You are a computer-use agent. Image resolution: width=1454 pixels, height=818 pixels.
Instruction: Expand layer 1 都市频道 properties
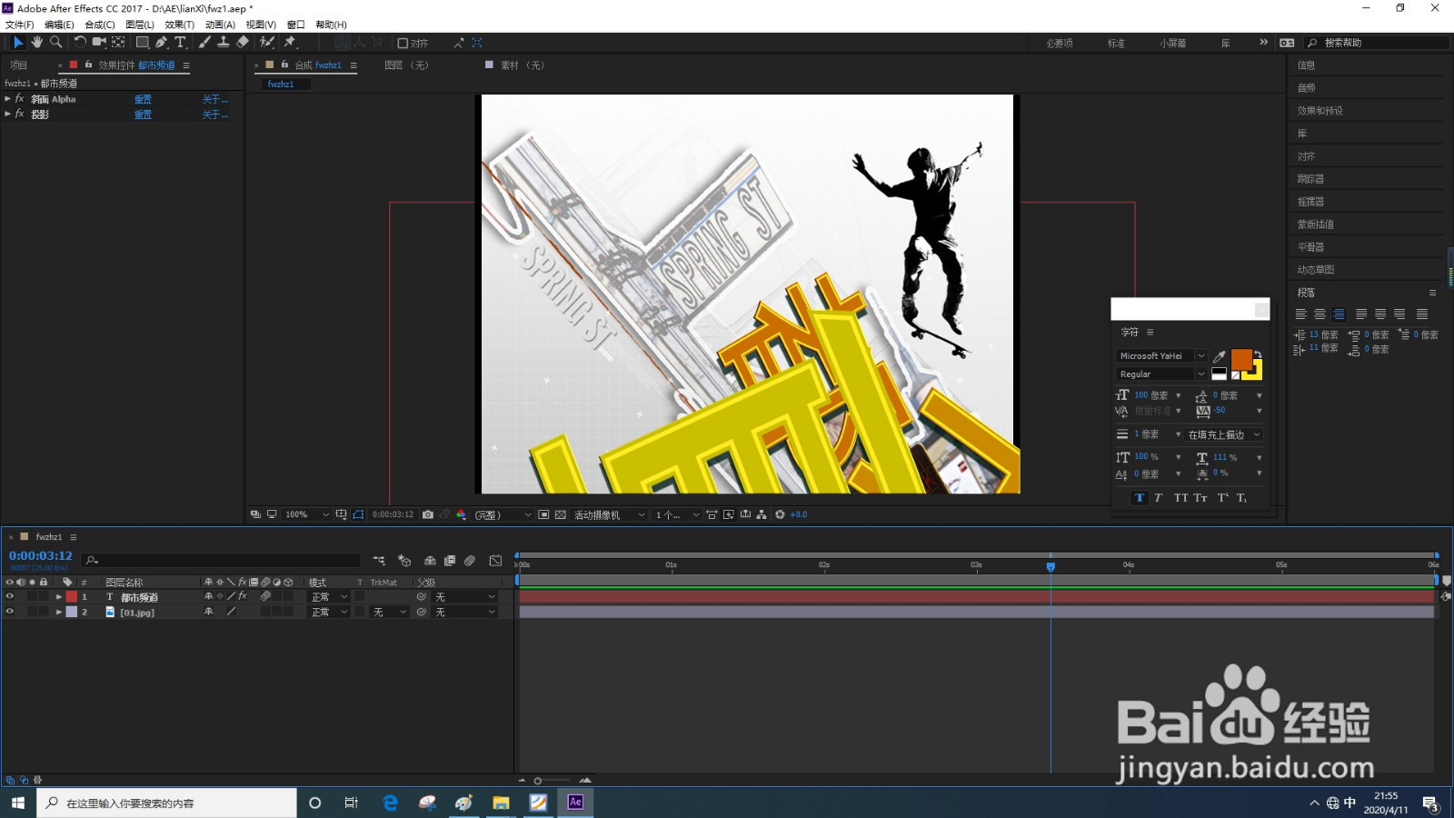(59, 597)
